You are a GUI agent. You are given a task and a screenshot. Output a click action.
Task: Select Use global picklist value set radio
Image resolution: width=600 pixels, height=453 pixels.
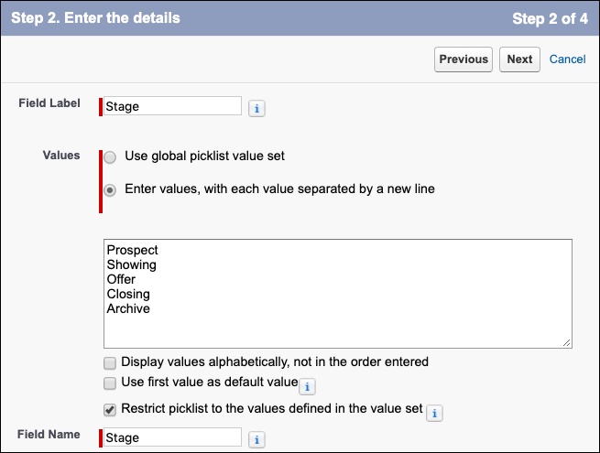pyautogui.click(x=110, y=157)
